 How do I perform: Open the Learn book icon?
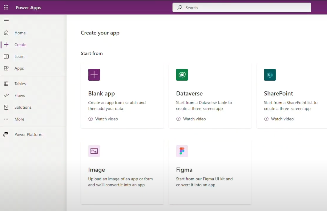pyautogui.click(x=6, y=56)
